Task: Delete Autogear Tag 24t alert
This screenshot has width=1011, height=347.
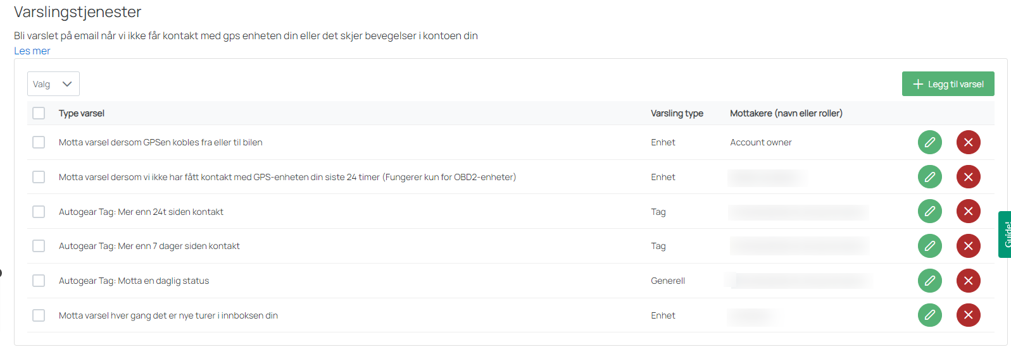Action: [968, 211]
